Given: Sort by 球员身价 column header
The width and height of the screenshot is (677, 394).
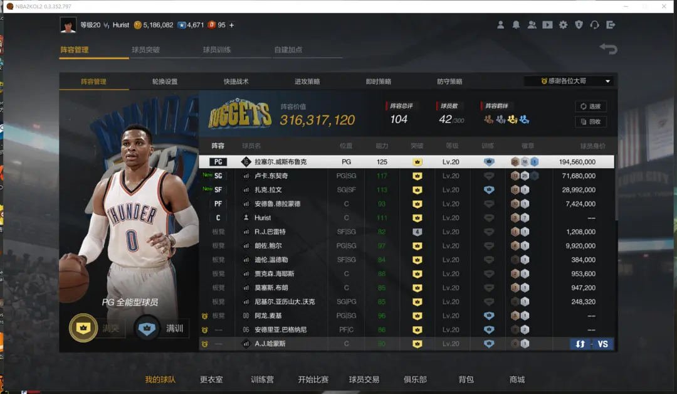Looking at the screenshot, I should pos(592,146).
